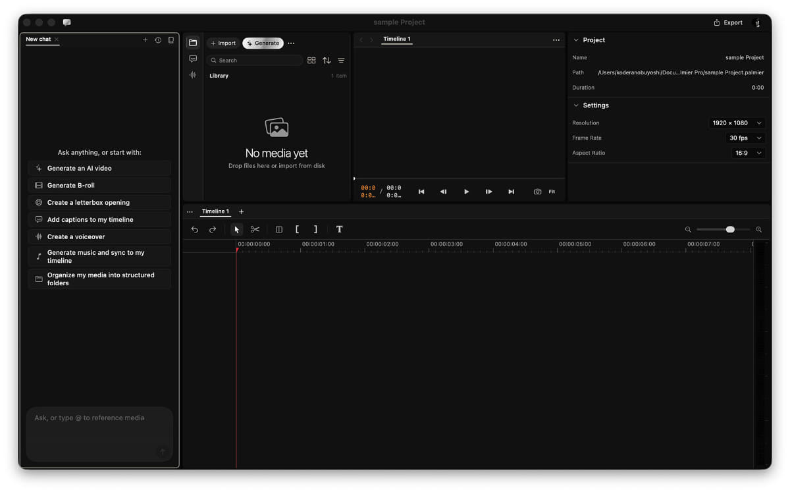
Task: Select the pointer selection tool
Action: point(237,229)
